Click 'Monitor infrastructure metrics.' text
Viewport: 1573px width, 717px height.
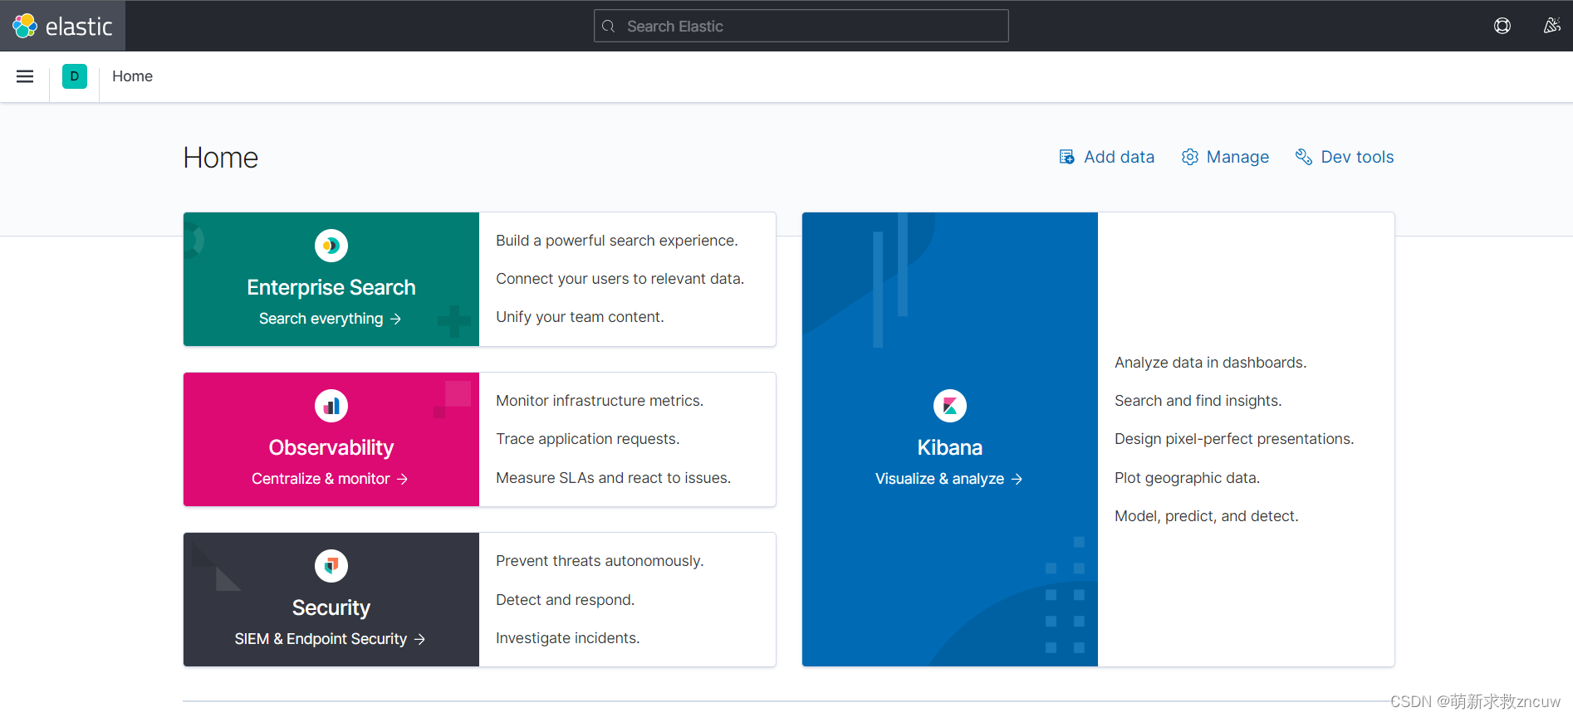[x=600, y=401]
